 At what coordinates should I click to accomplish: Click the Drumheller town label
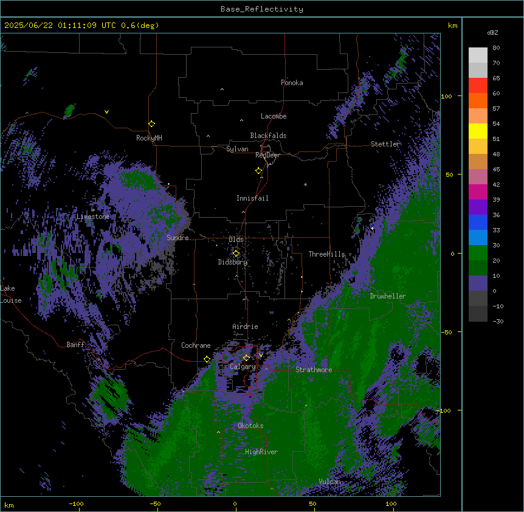(388, 296)
